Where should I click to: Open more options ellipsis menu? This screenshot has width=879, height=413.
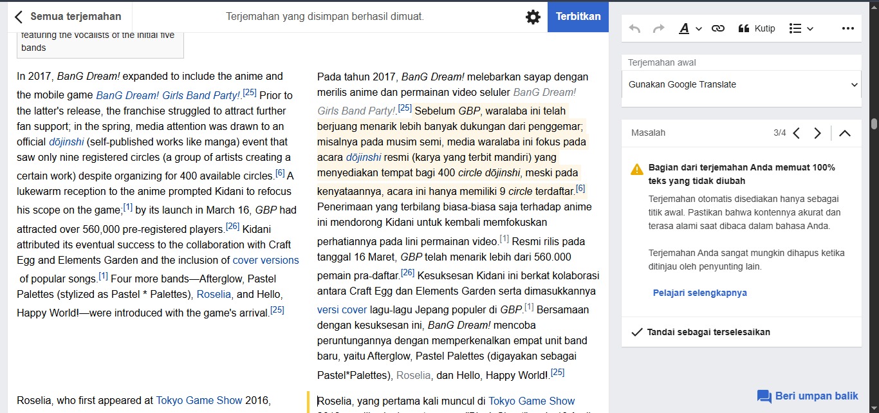tap(848, 28)
